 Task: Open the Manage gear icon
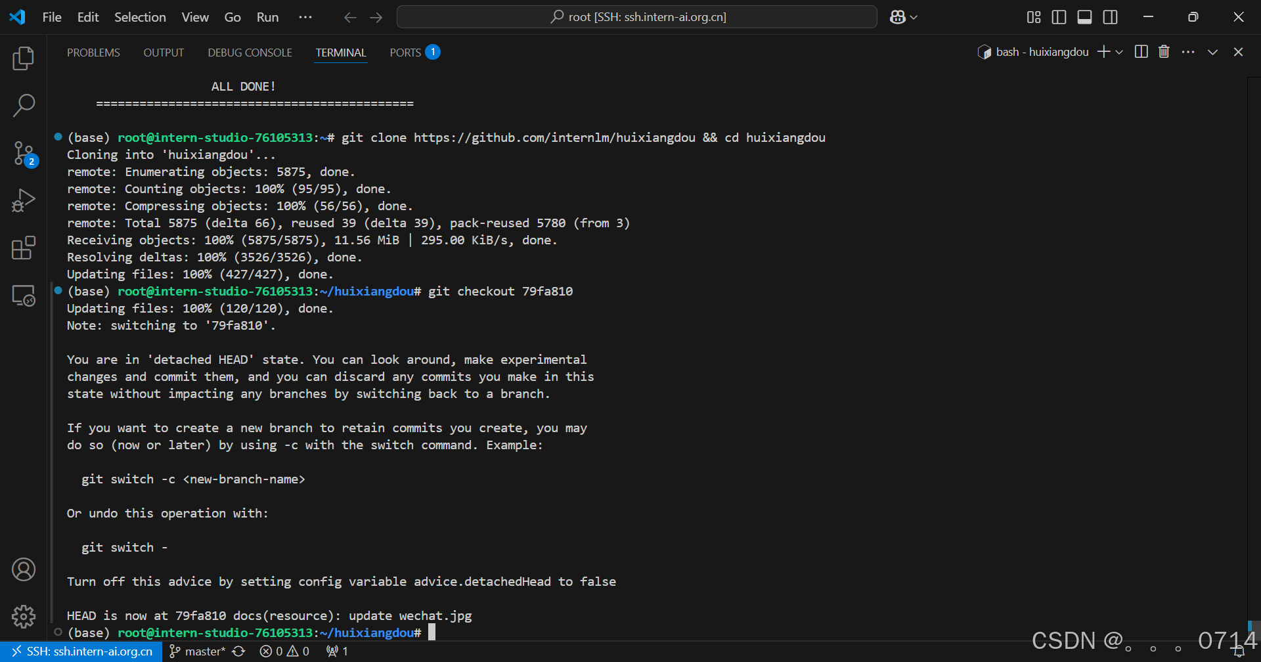point(24,616)
